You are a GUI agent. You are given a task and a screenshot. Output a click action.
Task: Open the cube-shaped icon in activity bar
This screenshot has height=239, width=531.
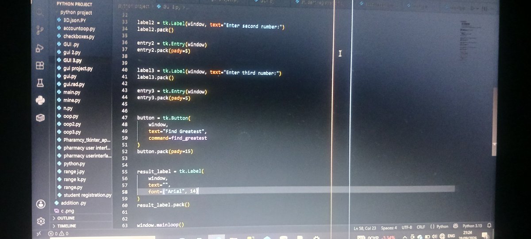(x=40, y=117)
